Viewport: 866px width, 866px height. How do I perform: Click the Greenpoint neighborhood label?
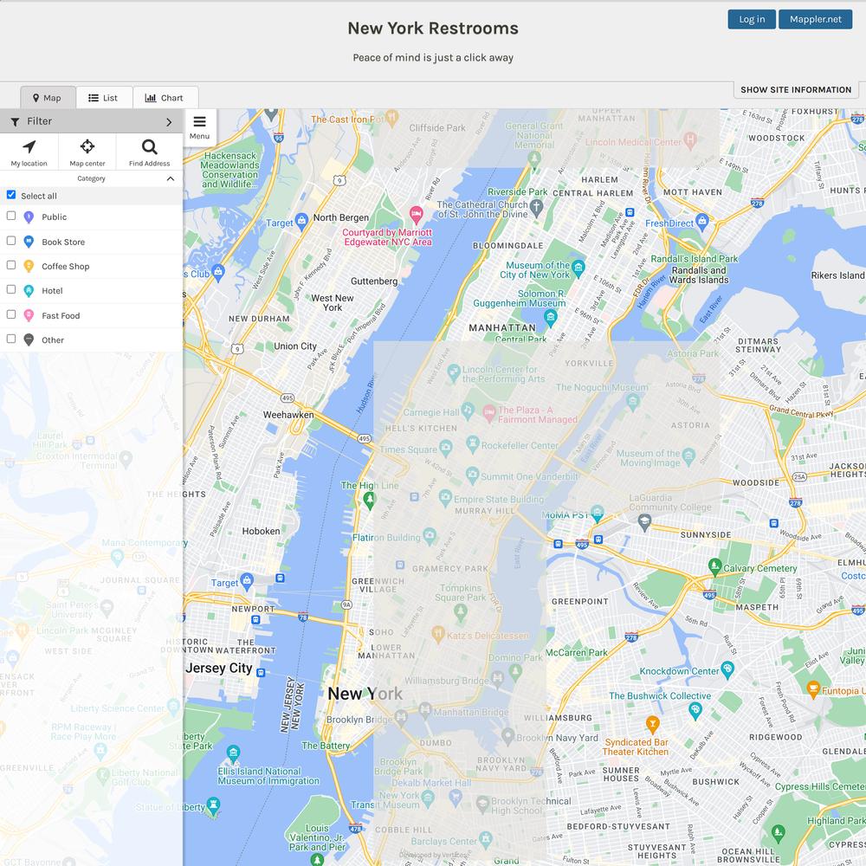coord(580,602)
